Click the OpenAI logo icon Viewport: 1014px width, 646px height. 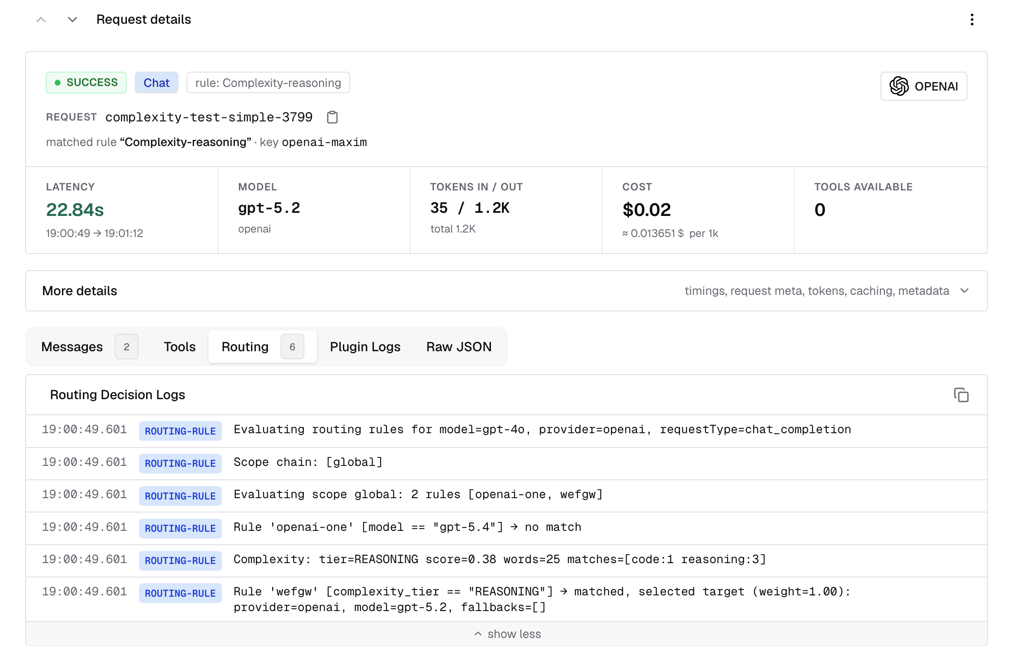click(x=899, y=86)
